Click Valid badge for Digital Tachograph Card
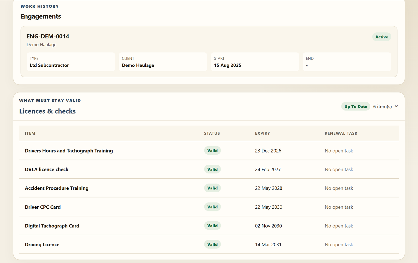 pyautogui.click(x=212, y=226)
